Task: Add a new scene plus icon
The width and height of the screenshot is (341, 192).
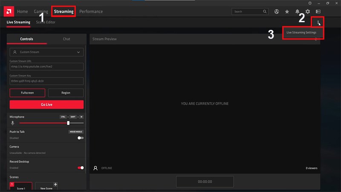Action: [55, 184]
